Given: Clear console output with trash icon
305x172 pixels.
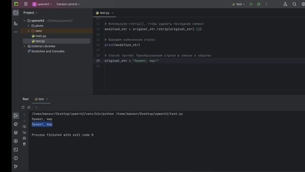Looking at the screenshot, I should coord(24,144).
